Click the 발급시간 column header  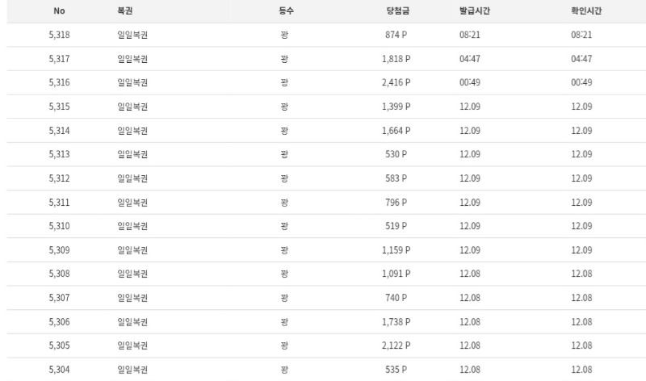pyautogui.click(x=475, y=11)
